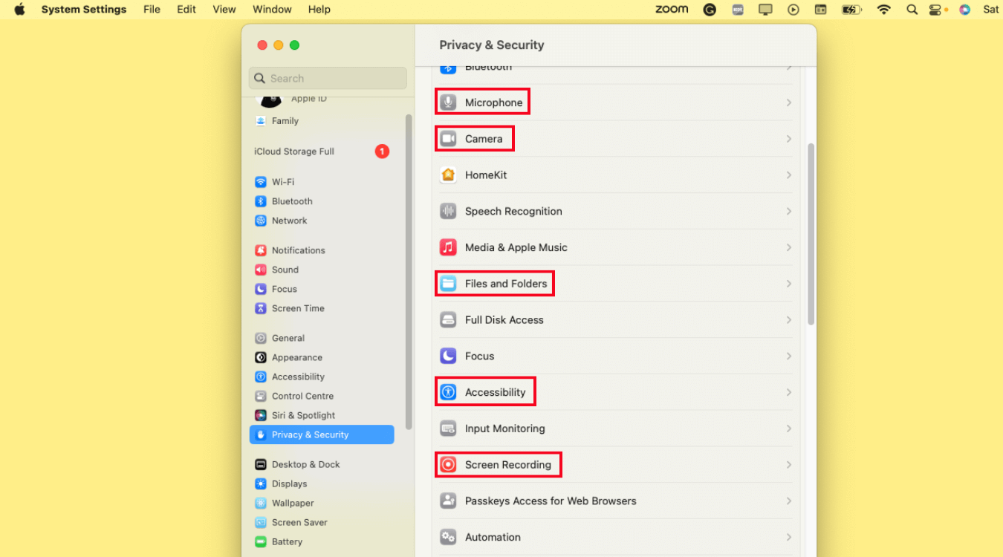Viewport: 1003px width, 557px height.
Task: Open the System Settings app menu
Action: coord(84,10)
